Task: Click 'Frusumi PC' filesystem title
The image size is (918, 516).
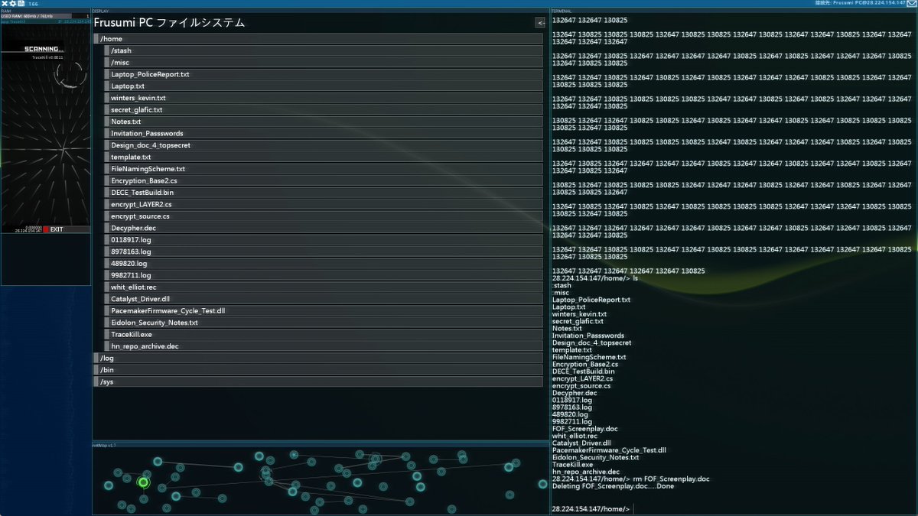Action: coord(169,23)
